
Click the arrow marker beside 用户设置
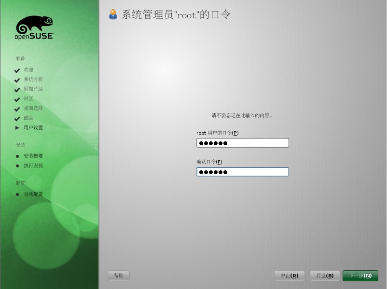click(17, 128)
